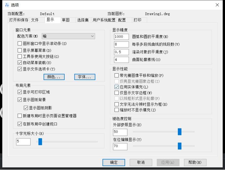The image size is (225, 170).
Task: Enable 缩放时不显示填充 checkbox
Action: (x=116, y=110)
